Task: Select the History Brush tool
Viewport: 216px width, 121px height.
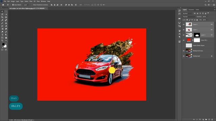Action: point(2,26)
